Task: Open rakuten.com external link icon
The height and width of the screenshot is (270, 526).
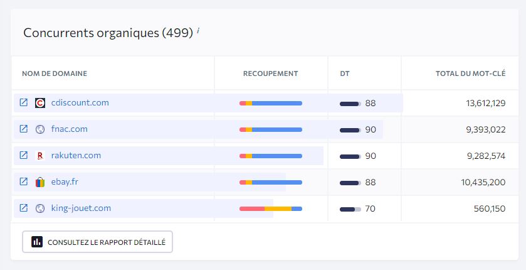Action: [23, 155]
